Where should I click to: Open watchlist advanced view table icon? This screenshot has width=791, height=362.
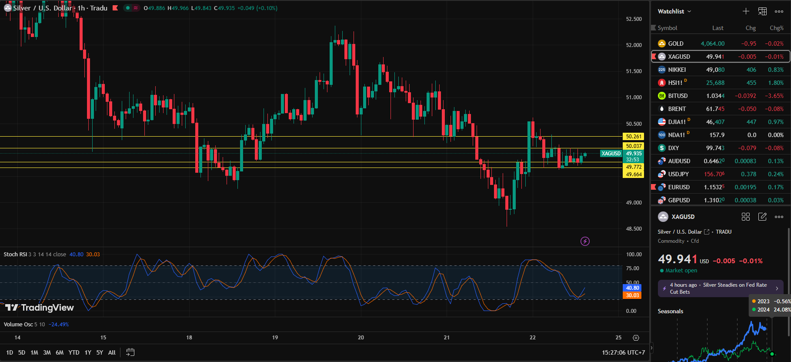tap(762, 11)
